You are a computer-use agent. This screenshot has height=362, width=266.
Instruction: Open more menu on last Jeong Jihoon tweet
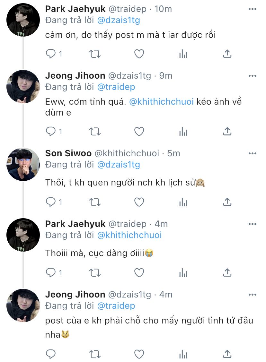[253, 295]
